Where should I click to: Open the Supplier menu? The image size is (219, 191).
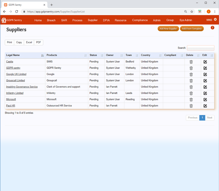pyautogui.click(x=93, y=20)
